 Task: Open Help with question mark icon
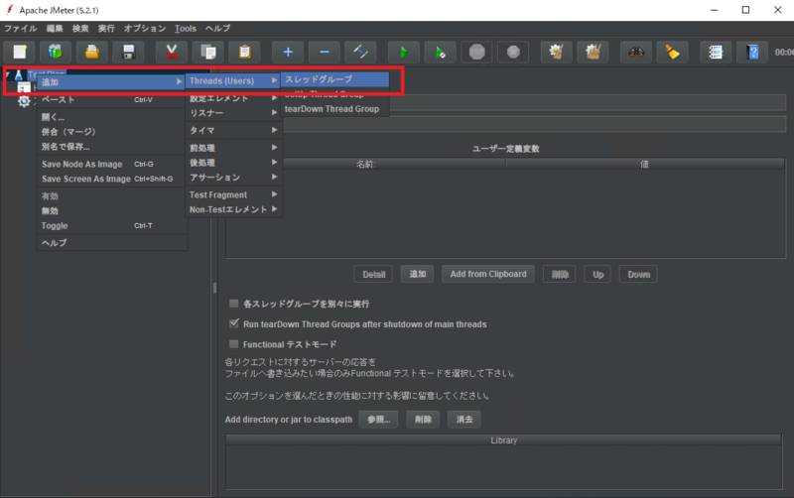[752, 53]
